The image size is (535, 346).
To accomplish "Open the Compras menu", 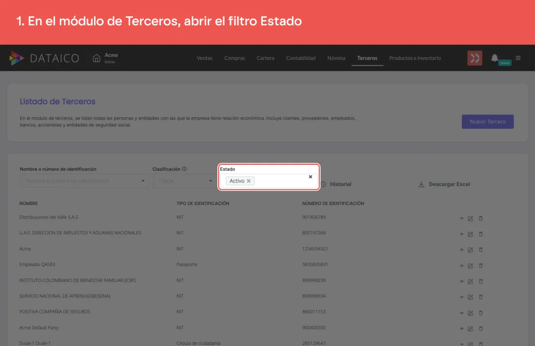I will click(234, 58).
